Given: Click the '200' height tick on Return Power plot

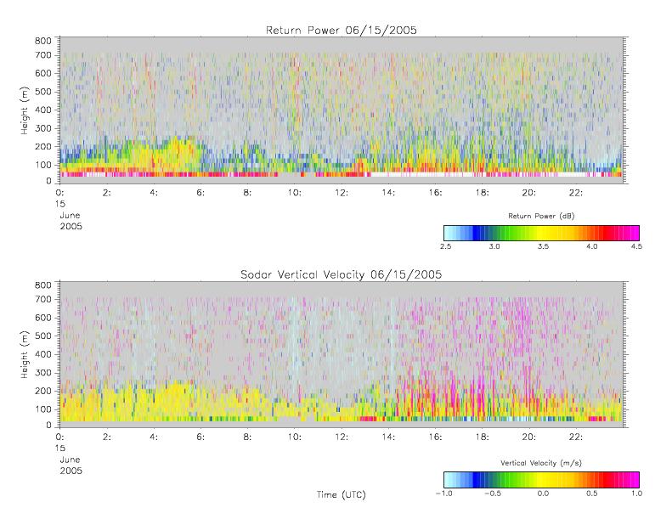Looking at the screenshot, I should click(42, 147).
